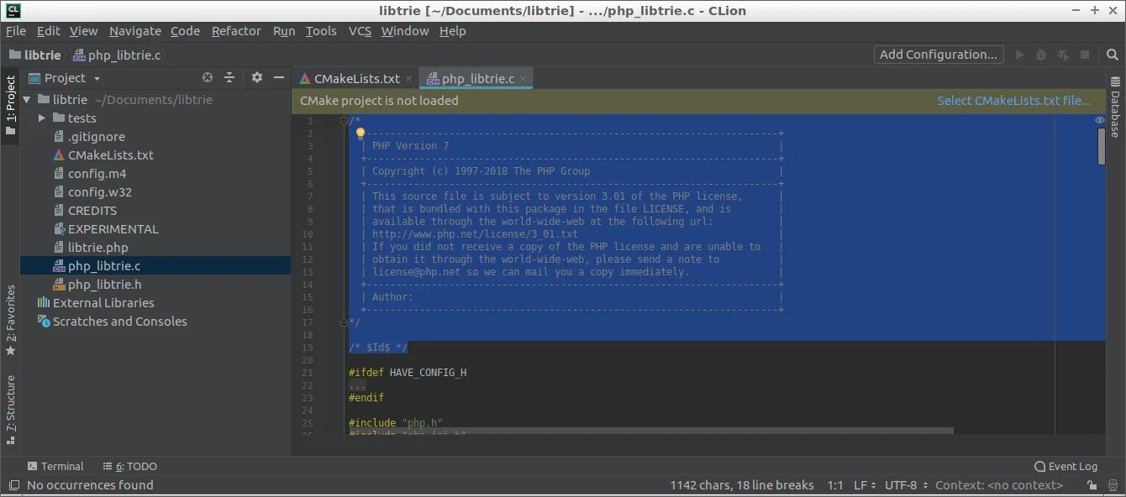
Task: Click the Run with Coverage toolbar icon
Action: [x=1063, y=55]
